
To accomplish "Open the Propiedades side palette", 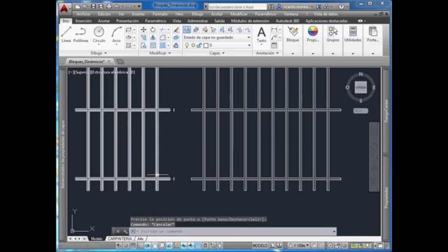I will click(x=386, y=197).
